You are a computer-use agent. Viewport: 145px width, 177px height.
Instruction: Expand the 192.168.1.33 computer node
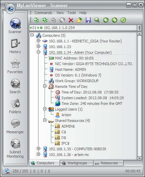coord(39,46)
